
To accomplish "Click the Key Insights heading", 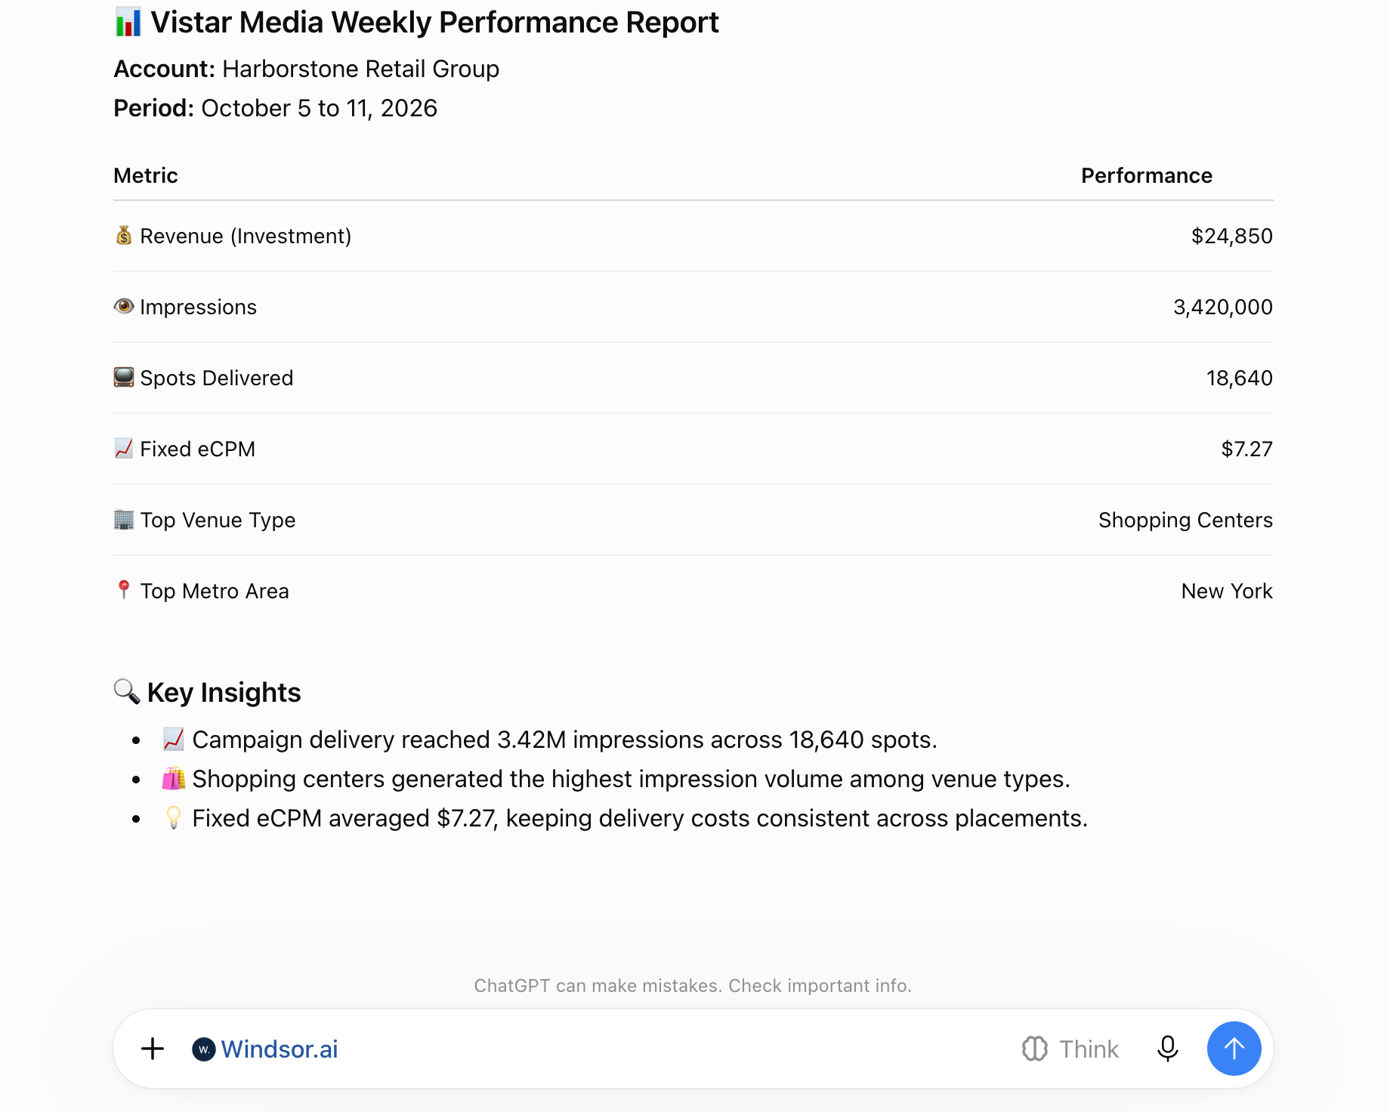I will (224, 692).
